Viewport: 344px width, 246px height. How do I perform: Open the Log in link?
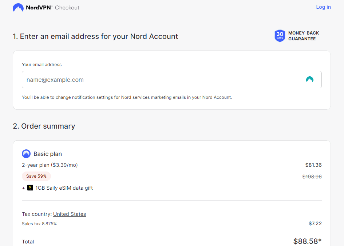point(323,7)
